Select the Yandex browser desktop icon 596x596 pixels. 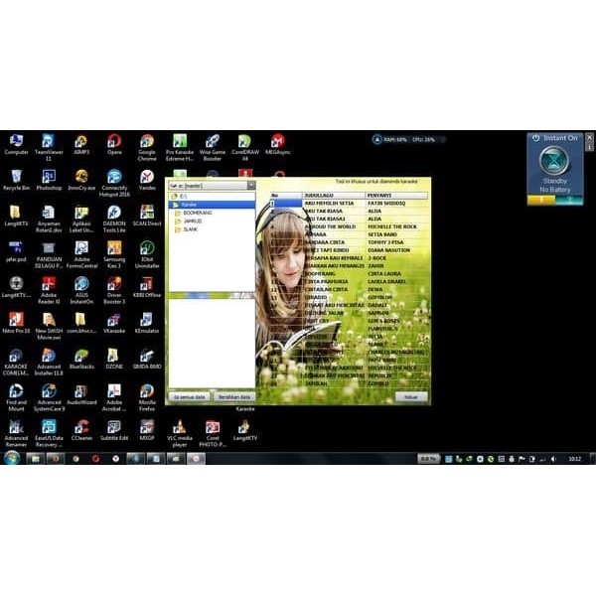[x=147, y=180]
